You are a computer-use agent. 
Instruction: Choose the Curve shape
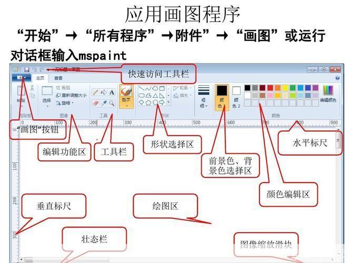pos(148,89)
